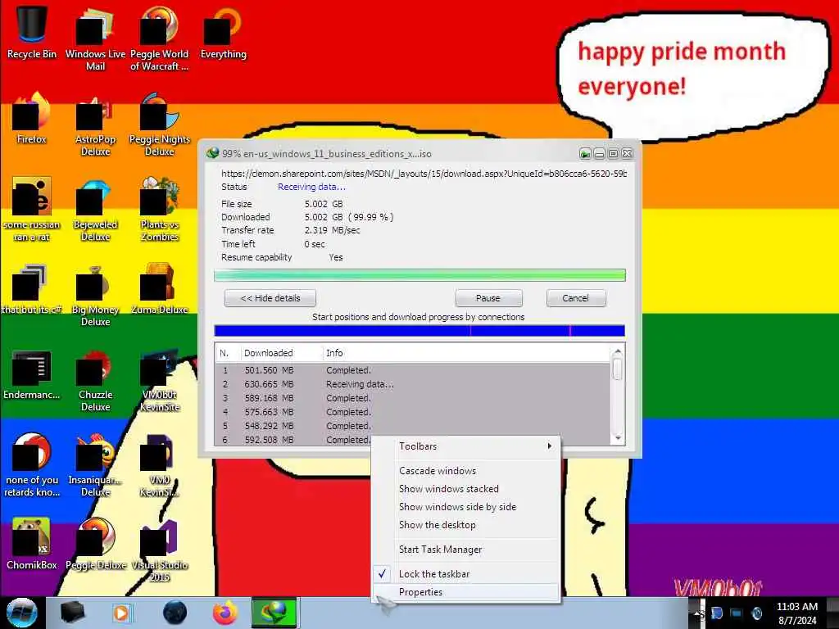Select connection row with 575.663 MB
The width and height of the screenshot is (839, 629).
coord(412,412)
